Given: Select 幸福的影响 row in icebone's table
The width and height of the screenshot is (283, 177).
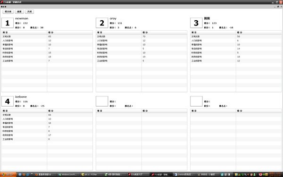Looking at the screenshot, I should click(47, 123).
